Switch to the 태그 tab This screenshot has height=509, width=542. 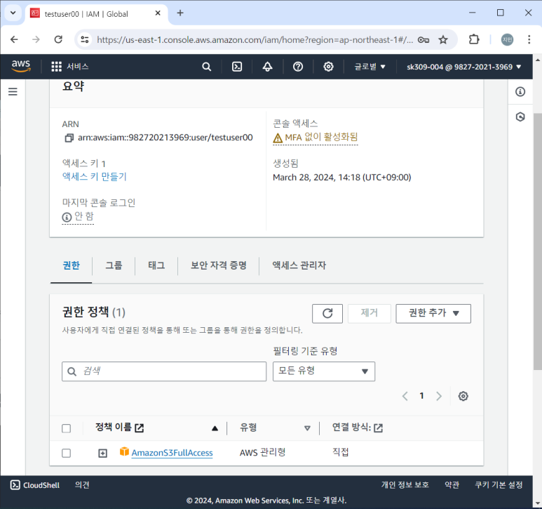click(x=156, y=265)
